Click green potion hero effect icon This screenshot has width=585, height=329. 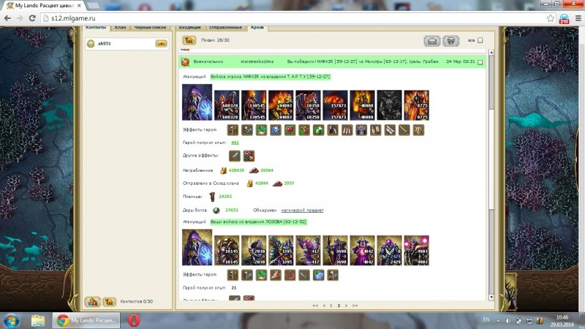coord(318,130)
